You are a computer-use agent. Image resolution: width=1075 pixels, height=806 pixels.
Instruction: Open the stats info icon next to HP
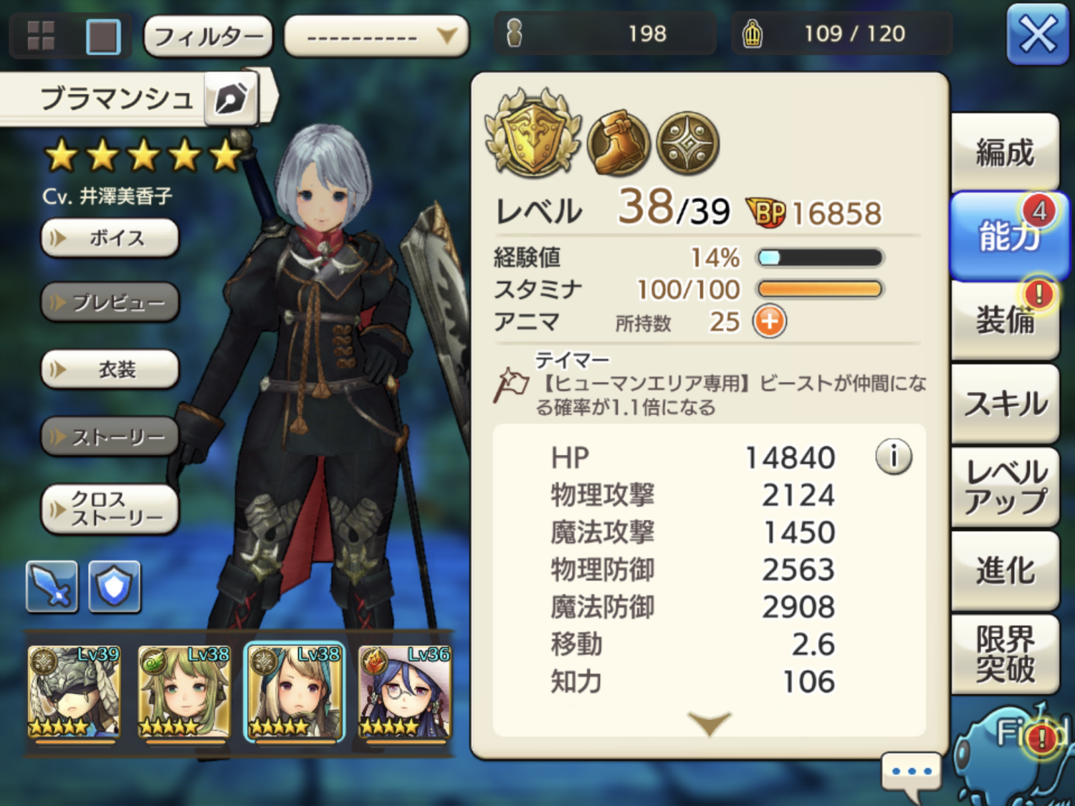click(x=894, y=456)
